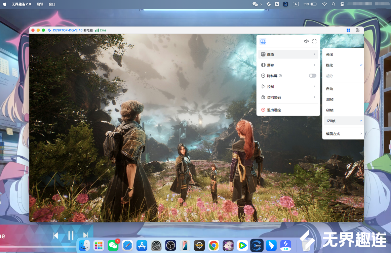
Task: Click the remote screen icon in popup header
Action: [x=263, y=41]
